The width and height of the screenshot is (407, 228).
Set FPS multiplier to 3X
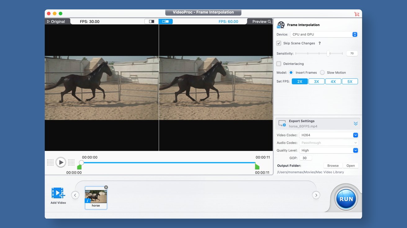[x=316, y=82]
